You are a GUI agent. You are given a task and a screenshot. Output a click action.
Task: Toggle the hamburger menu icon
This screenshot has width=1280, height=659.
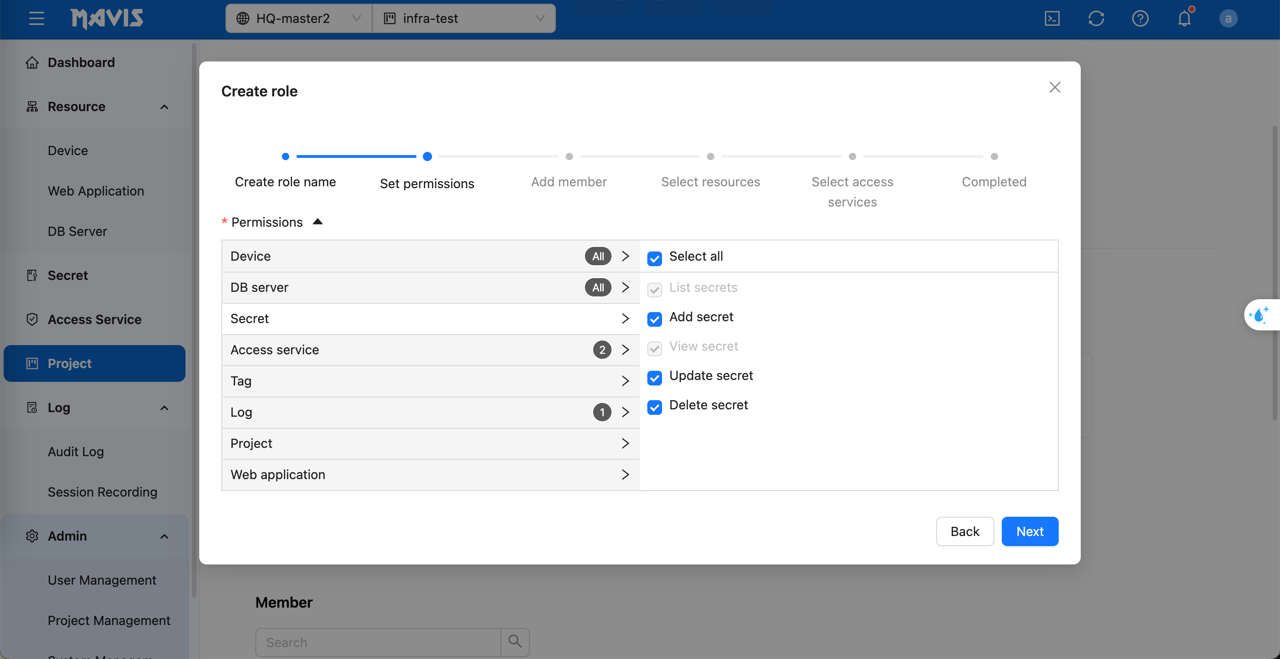pyautogui.click(x=36, y=18)
